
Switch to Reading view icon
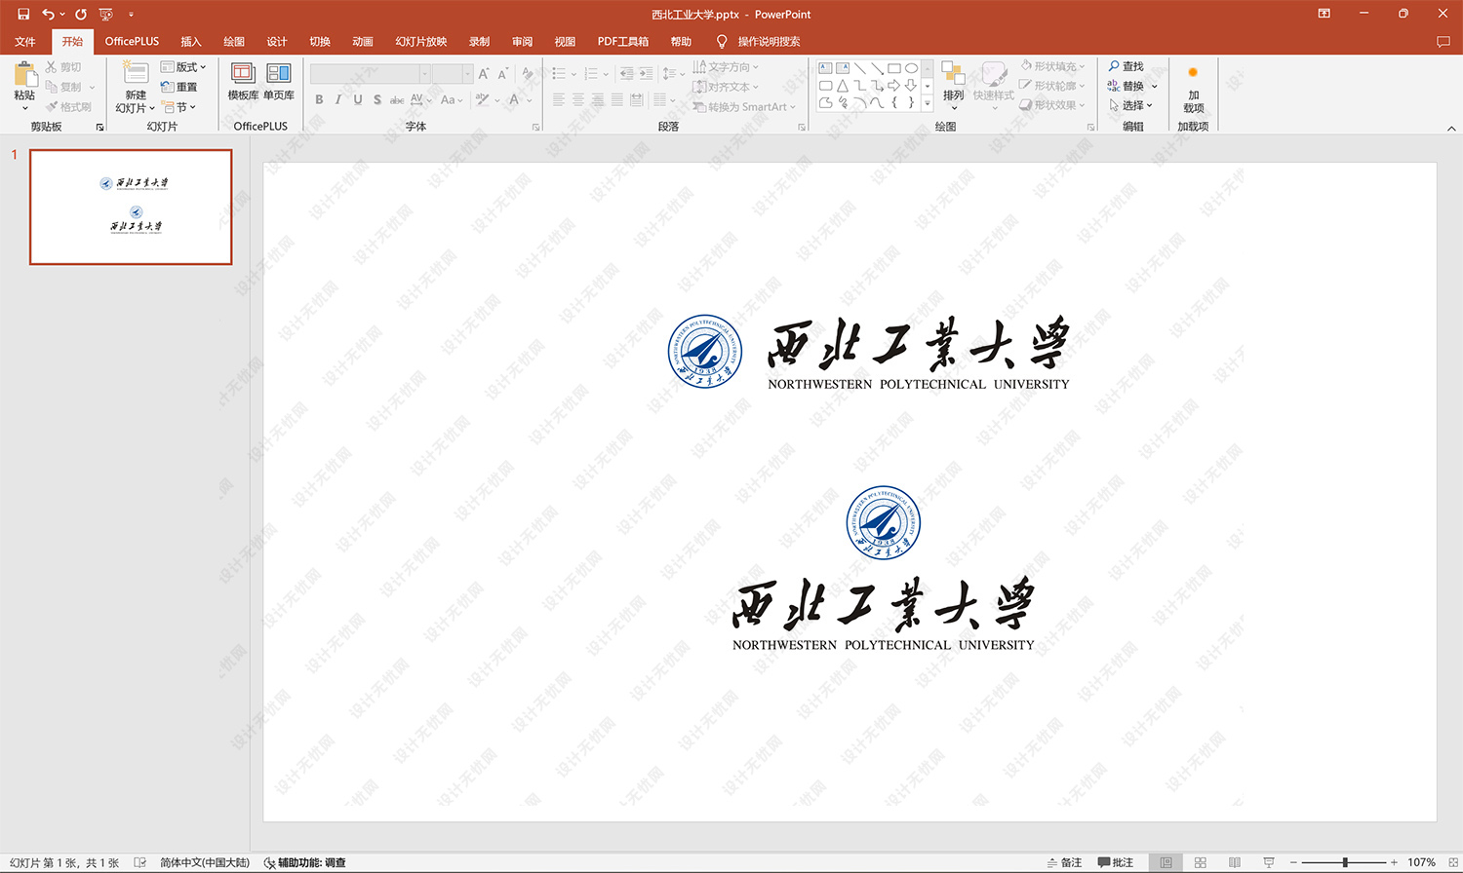click(x=1235, y=862)
